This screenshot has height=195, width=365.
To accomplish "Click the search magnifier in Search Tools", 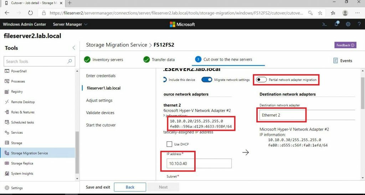I will [70, 61].
